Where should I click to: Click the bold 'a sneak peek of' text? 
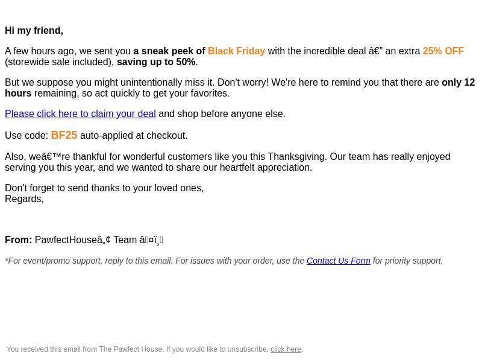pos(169,51)
